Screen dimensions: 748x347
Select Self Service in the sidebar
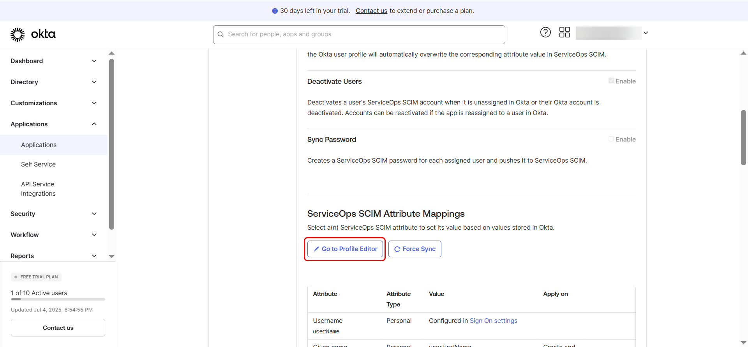coord(38,164)
